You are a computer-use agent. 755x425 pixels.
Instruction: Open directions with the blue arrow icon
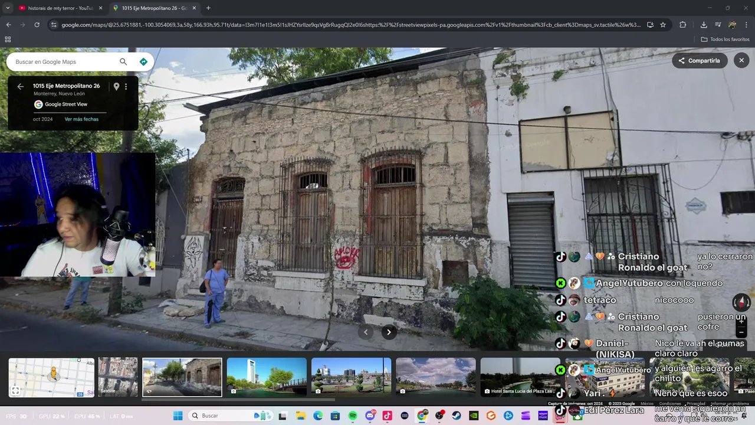(143, 62)
